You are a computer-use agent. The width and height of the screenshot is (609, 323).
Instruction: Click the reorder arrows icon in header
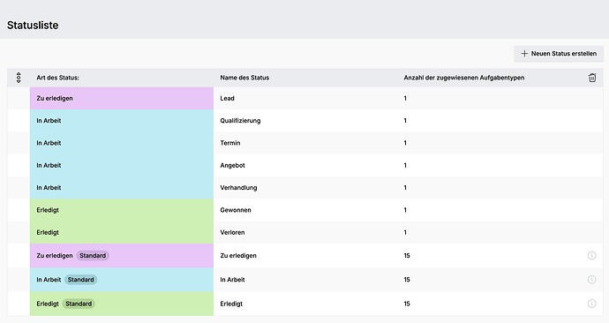pyautogui.click(x=19, y=78)
